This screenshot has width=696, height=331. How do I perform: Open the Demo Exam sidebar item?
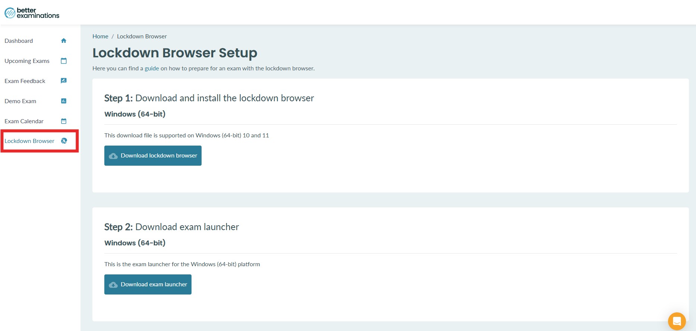[x=20, y=101]
